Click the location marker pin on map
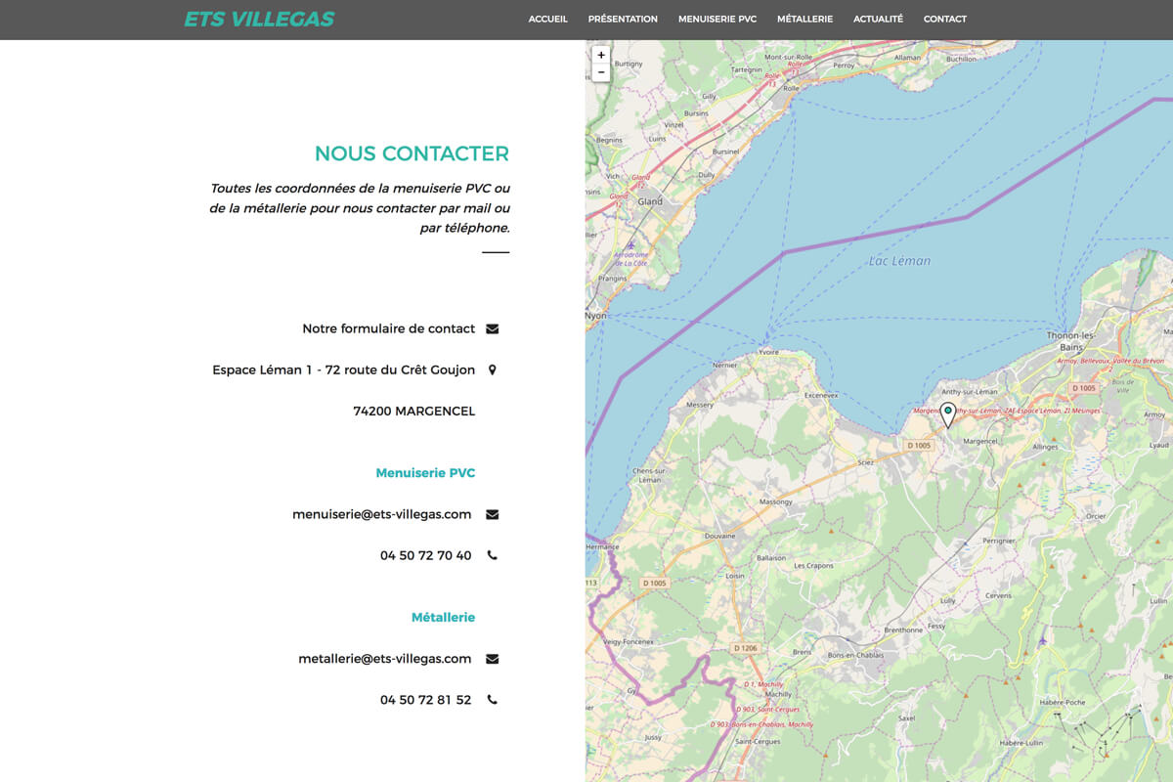1173x782 pixels. pos(947,413)
